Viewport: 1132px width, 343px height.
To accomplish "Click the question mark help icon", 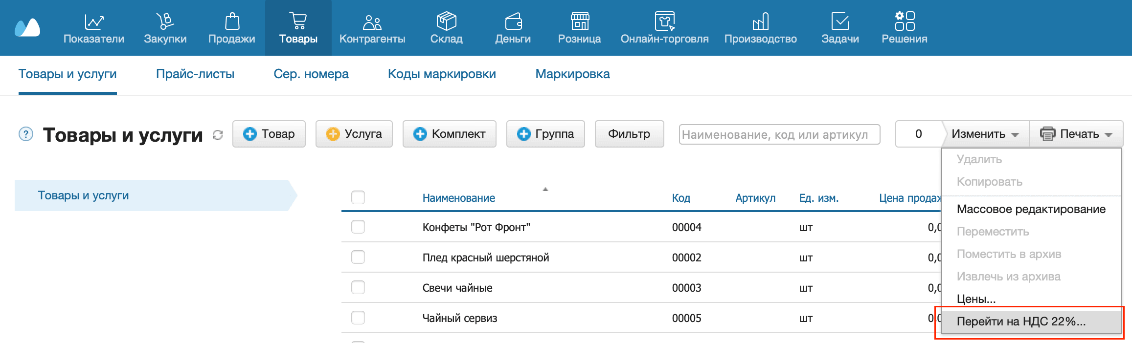I will click(26, 134).
